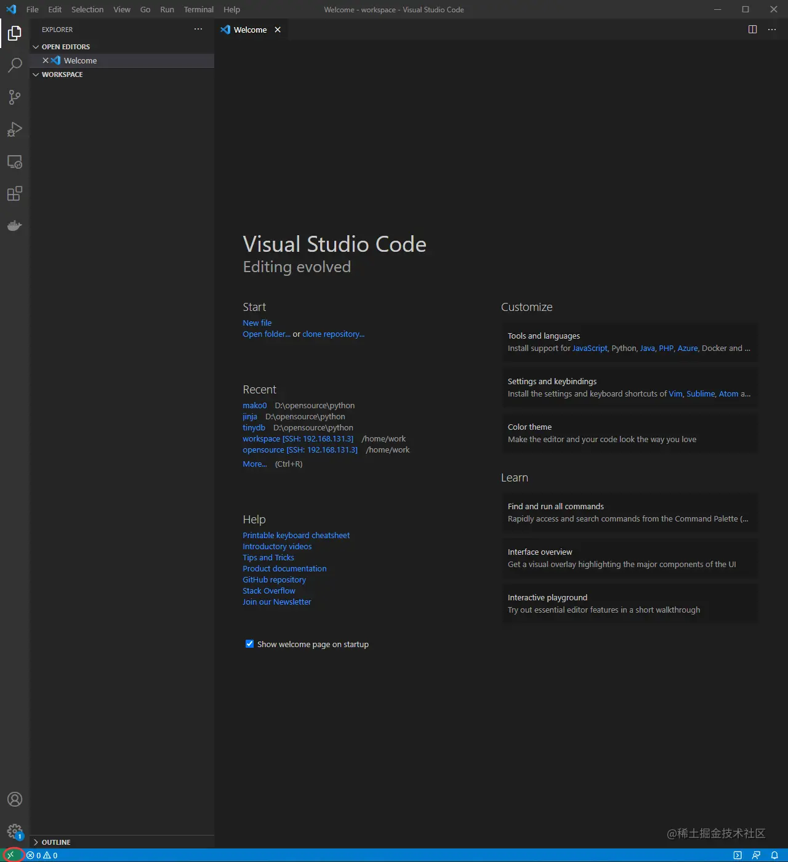Open the Run menu

click(167, 9)
